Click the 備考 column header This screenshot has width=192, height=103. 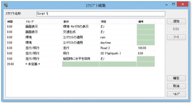click(x=146, y=22)
